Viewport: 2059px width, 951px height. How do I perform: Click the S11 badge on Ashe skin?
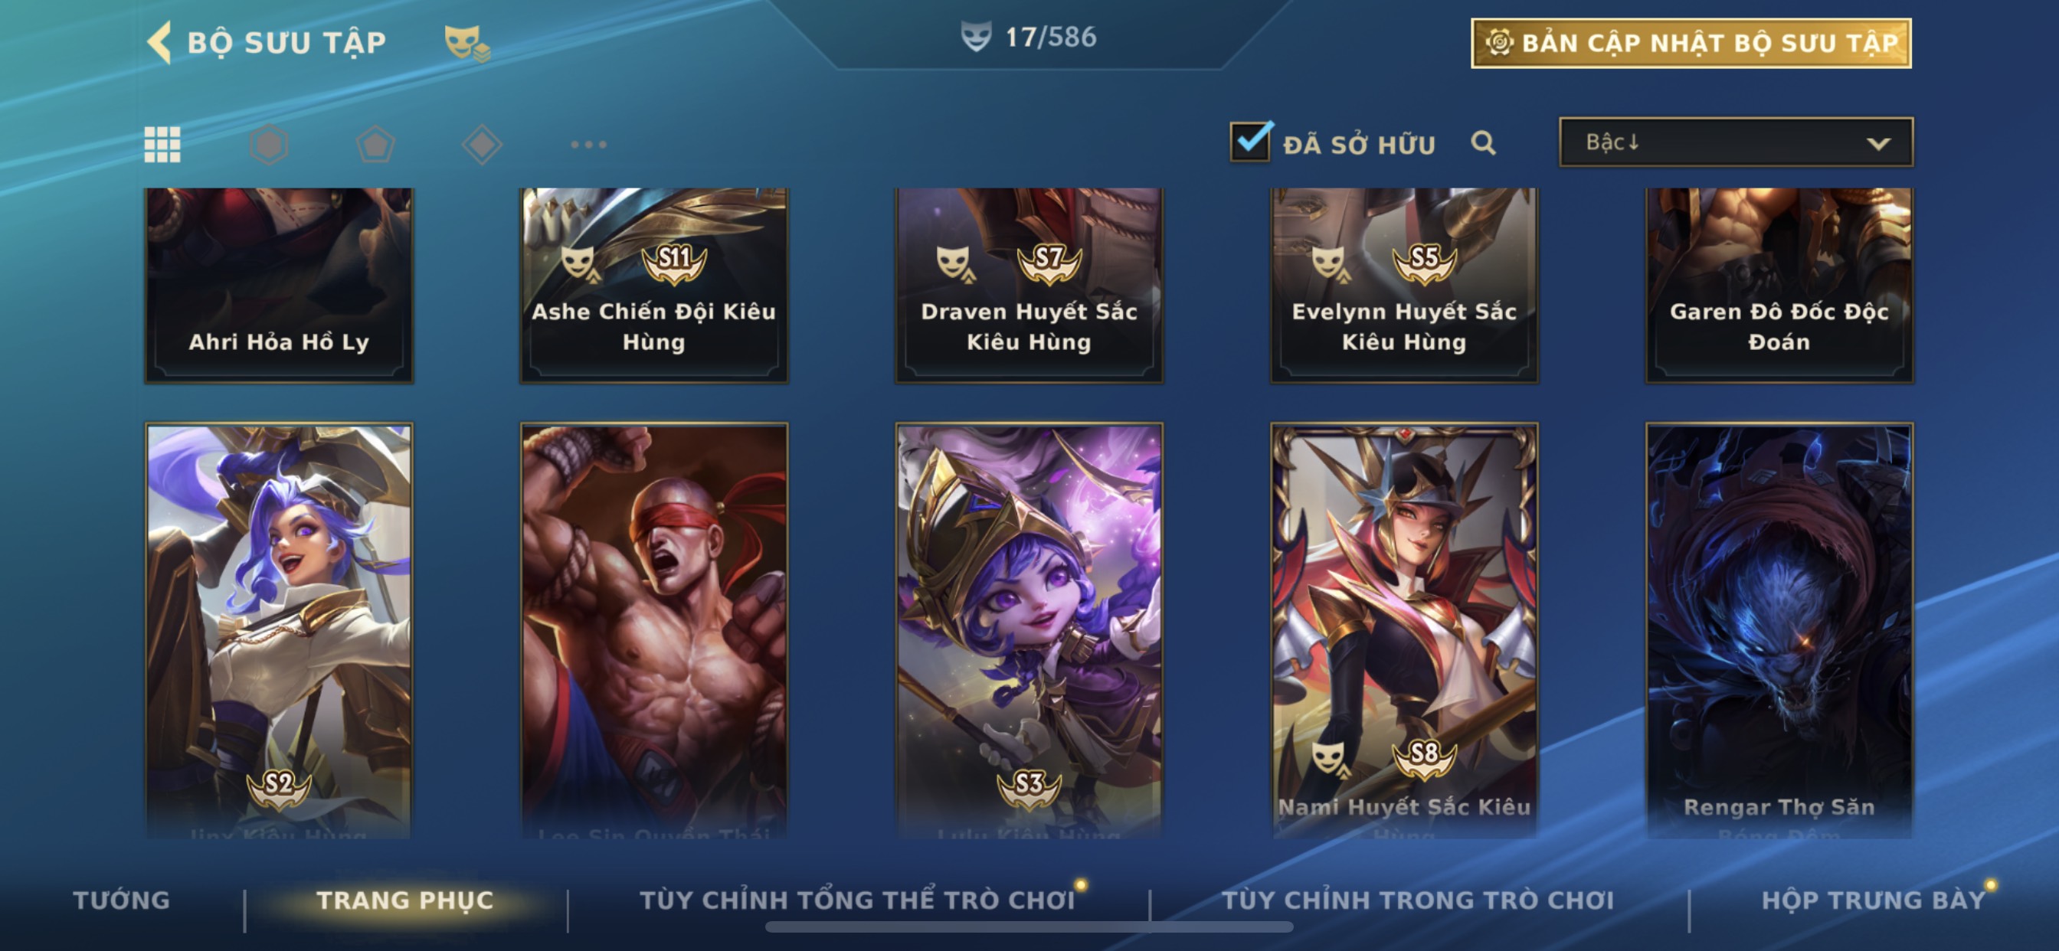point(674,263)
